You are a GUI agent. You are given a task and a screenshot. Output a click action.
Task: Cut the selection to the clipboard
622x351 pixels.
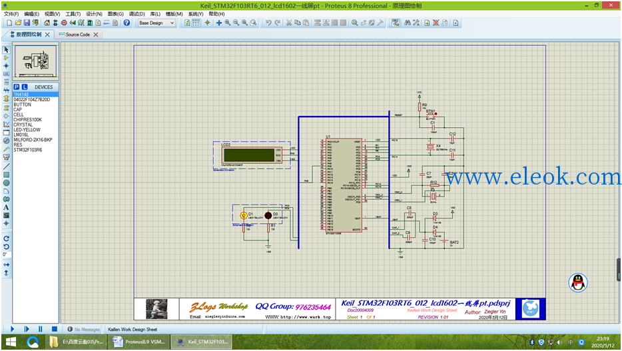click(289, 23)
